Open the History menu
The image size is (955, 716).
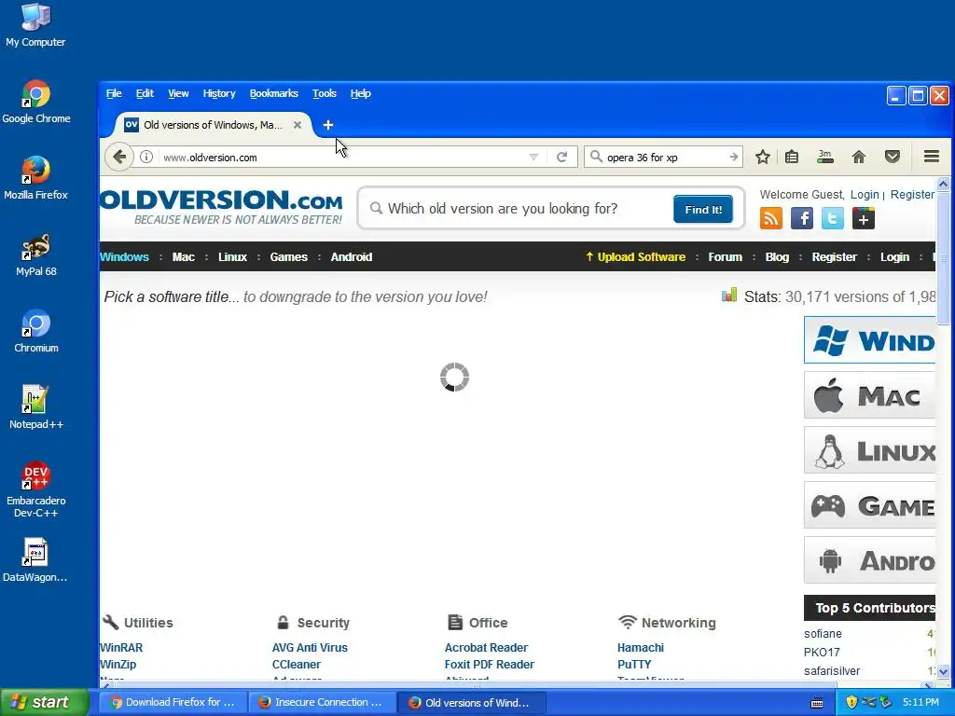[219, 93]
